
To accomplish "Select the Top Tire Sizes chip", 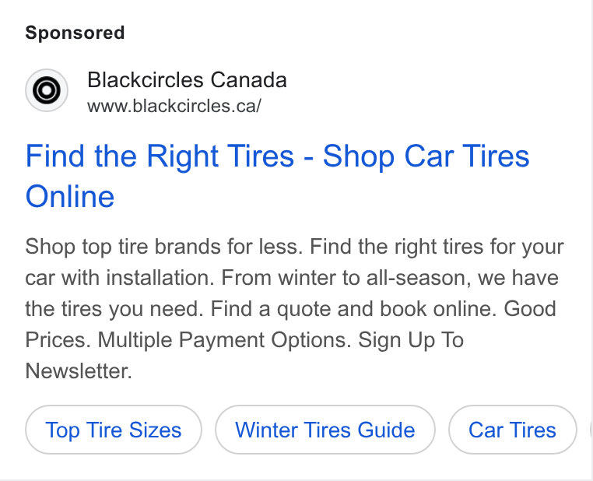I will 114,430.
